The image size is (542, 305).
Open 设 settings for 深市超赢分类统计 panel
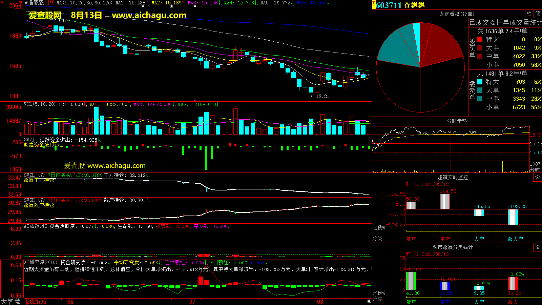click(537, 247)
